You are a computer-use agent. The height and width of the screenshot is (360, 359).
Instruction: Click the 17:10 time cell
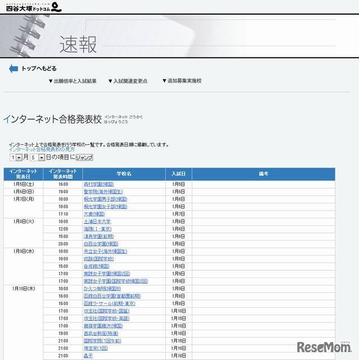(x=63, y=214)
